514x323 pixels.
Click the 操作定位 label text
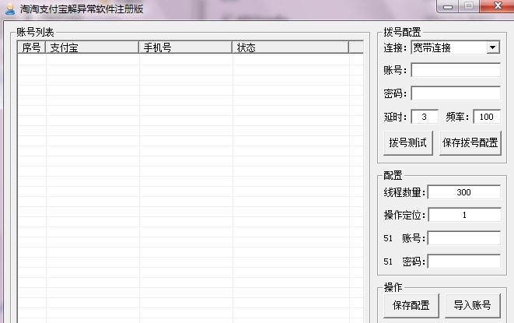(404, 216)
